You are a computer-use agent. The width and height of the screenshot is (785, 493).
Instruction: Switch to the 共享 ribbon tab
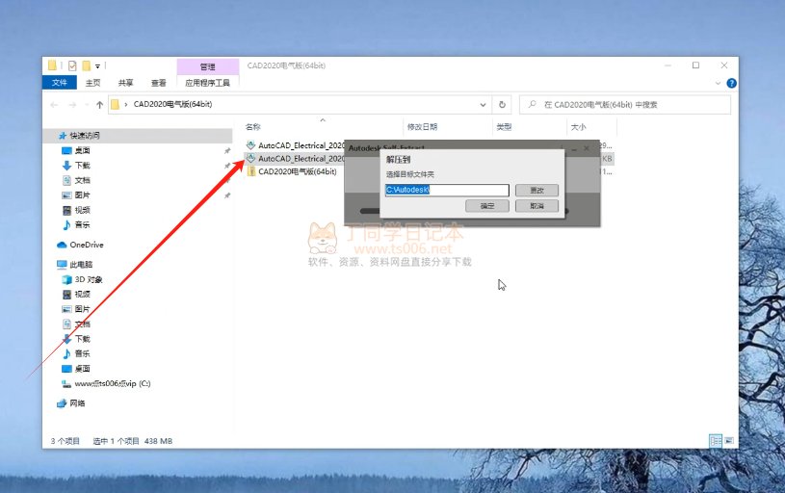coord(125,83)
